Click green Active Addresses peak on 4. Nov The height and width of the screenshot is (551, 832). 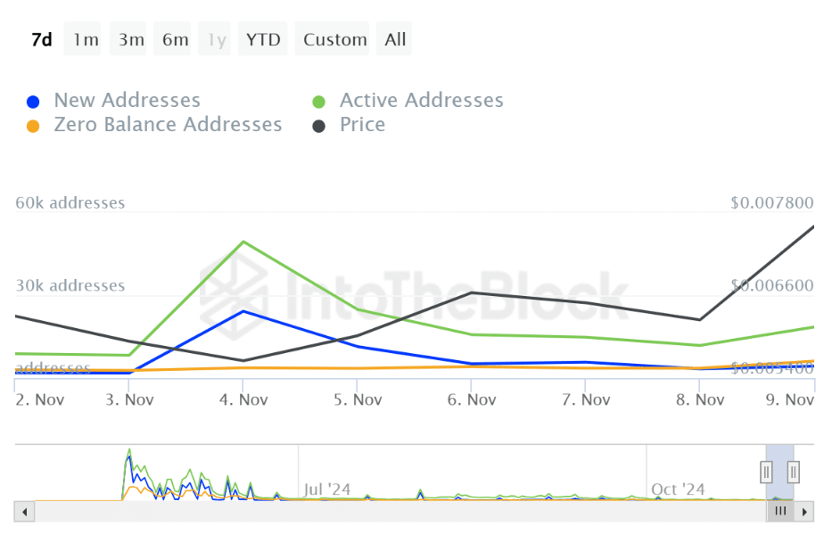click(x=243, y=242)
